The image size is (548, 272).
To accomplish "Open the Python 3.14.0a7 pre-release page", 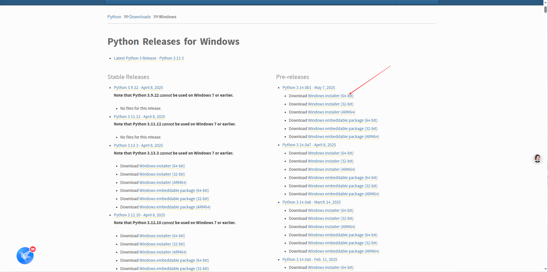I will (x=309, y=145).
